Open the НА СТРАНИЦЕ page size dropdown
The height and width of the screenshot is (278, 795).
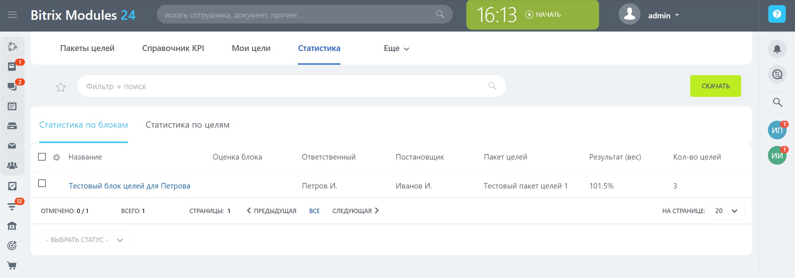click(x=725, y=211)
